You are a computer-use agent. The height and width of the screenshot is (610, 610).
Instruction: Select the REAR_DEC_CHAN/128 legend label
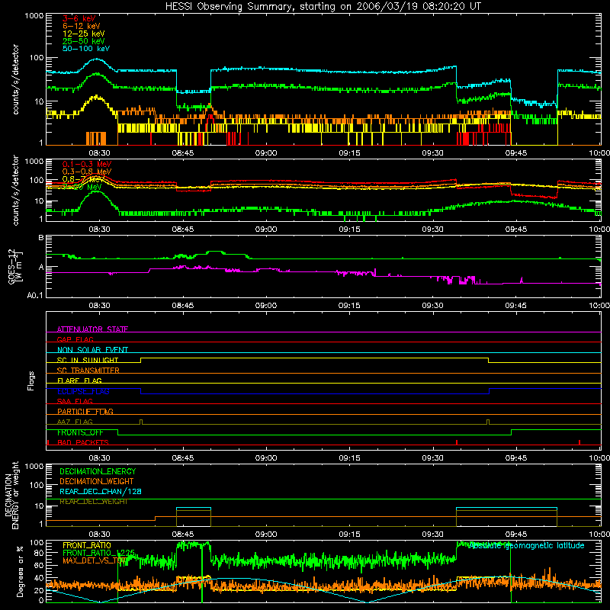[101, 491]
